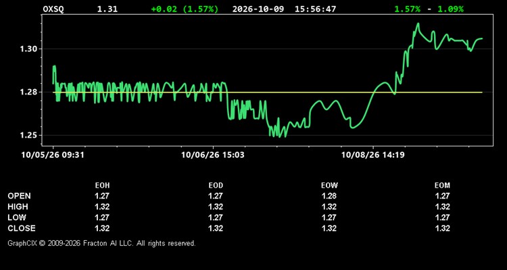The width and height of the screenshot is (507, 270).
Task: Click the OXSQ ticker symbol
Action: (x=53, y=9)
